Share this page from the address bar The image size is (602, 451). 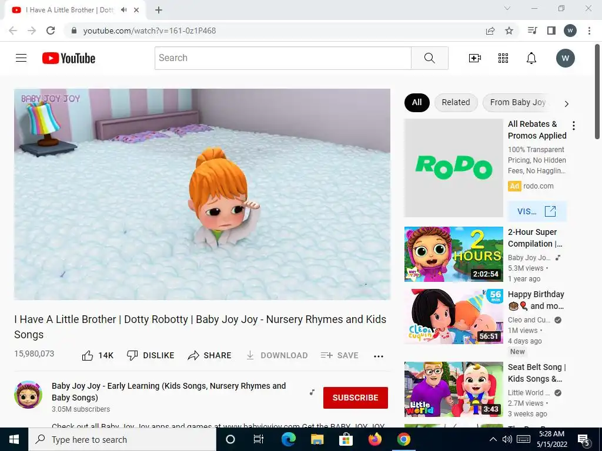490,31
